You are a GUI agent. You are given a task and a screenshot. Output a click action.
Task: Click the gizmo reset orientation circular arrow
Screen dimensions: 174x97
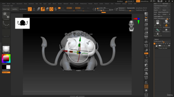[x=83, y=34]
